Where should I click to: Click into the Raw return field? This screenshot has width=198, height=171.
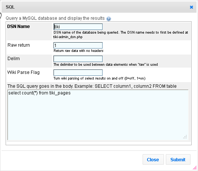(x=78, y=45)
